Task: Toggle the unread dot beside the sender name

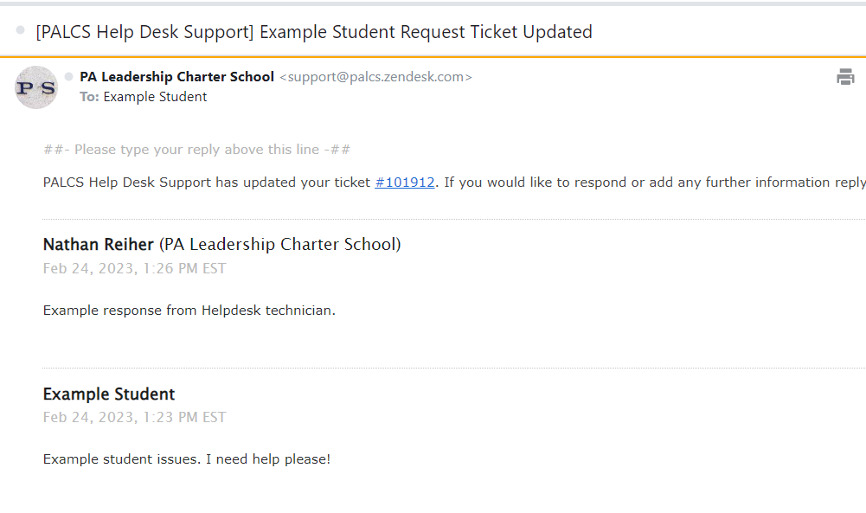Action: pyautogui.click(x=68, y=75)
